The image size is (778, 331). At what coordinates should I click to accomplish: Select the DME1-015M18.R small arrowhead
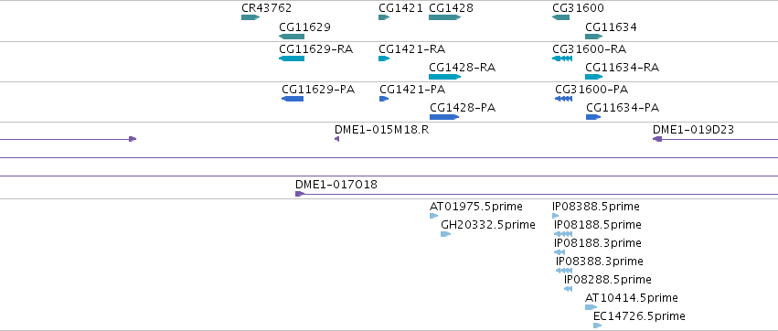pyautogui.click(x=337, y=139)
